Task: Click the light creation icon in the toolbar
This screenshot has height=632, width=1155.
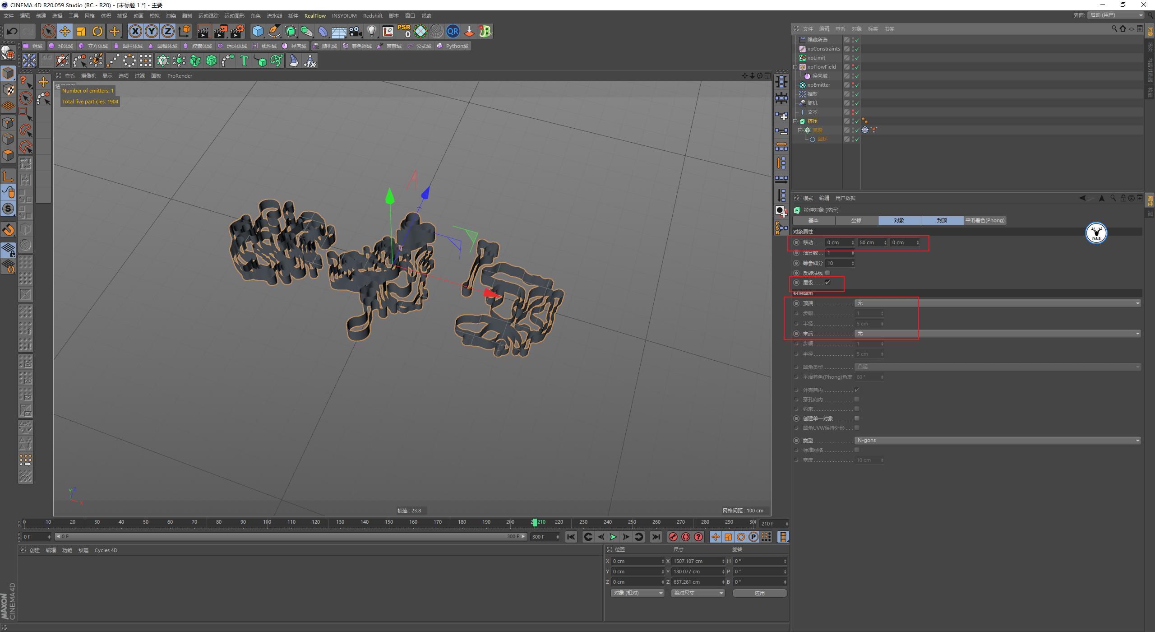Action: pos(371,31)
